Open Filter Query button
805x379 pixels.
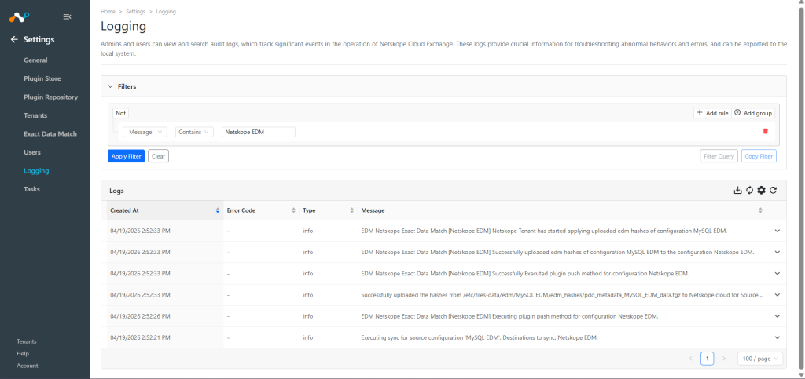(x=719, y=156)
